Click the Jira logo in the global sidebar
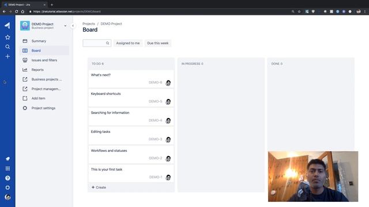The width and height of the screenshot is (369, 207). [x=7, y=25]
